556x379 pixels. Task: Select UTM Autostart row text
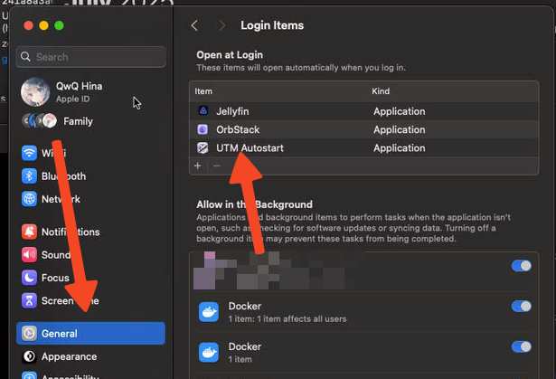[x=250, y=148]
